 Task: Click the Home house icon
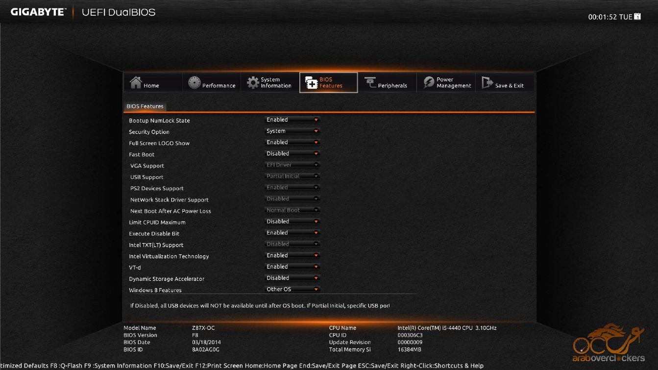click(136, 83)
